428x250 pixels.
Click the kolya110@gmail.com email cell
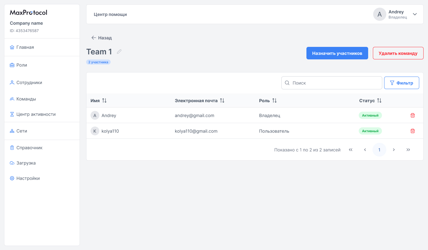coord(196,131)
